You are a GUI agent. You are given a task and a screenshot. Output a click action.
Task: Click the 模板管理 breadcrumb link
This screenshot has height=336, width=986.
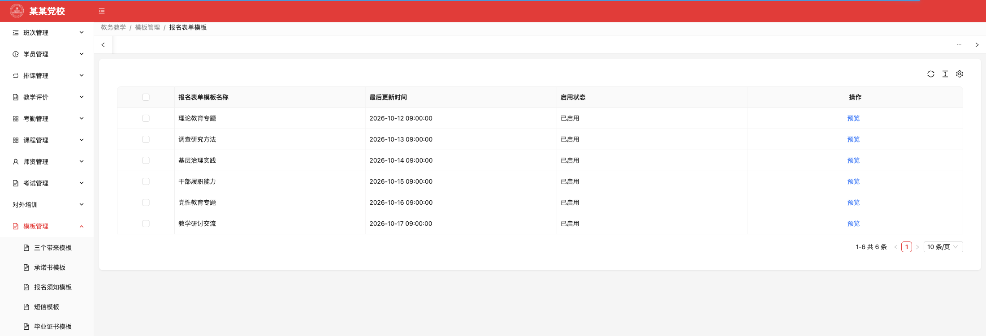coord(147,27)
